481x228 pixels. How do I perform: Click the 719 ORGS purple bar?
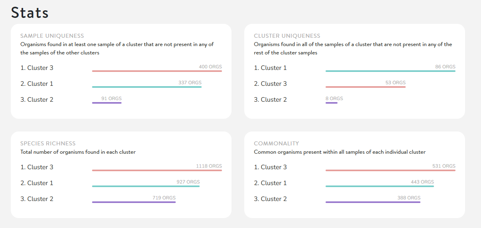pos(134,202)
